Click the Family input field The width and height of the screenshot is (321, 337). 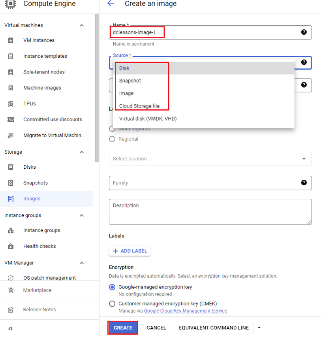210,183
